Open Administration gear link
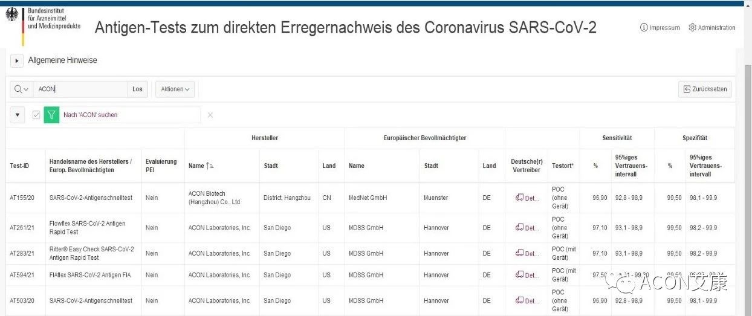752x316 pixels. [712, 28]
